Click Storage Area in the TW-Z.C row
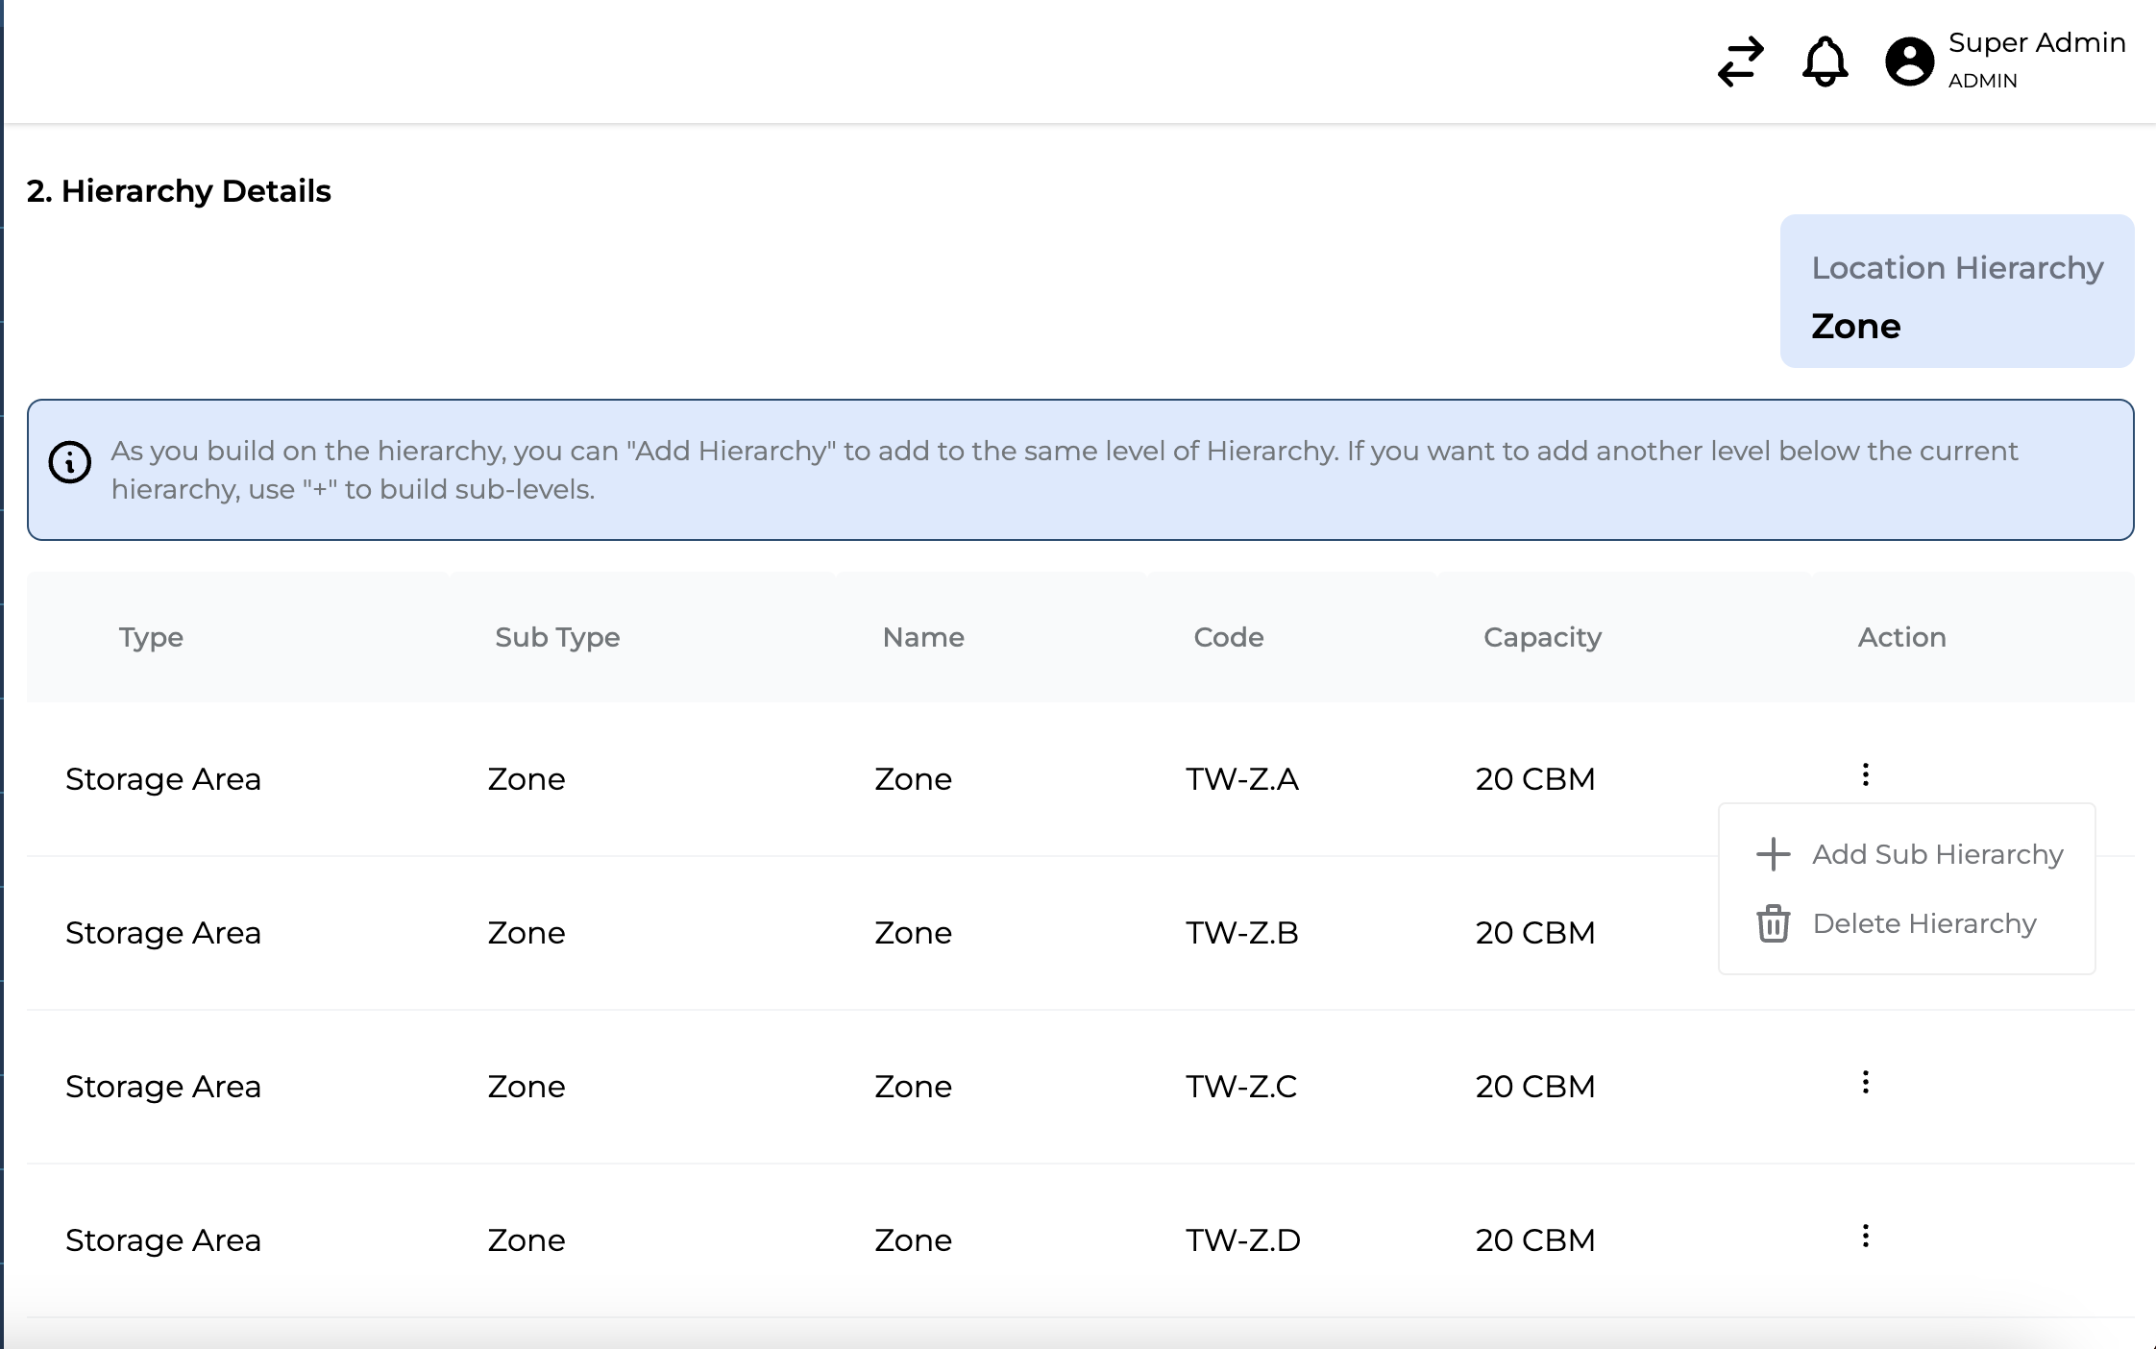This screenshot has height=1349, width=2156. (163, 1087)
